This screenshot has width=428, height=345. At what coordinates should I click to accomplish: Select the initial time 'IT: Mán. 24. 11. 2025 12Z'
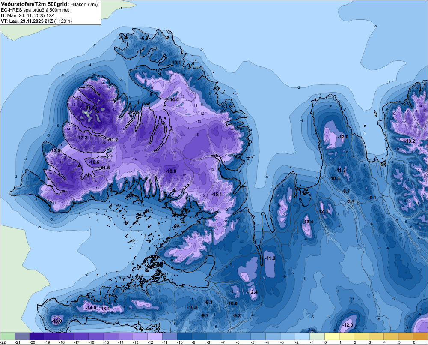27,15
